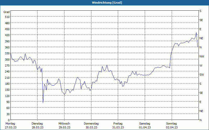Screen dimensions: 209x130
Task: Click the '360' axis value
Action: (7, 47)
